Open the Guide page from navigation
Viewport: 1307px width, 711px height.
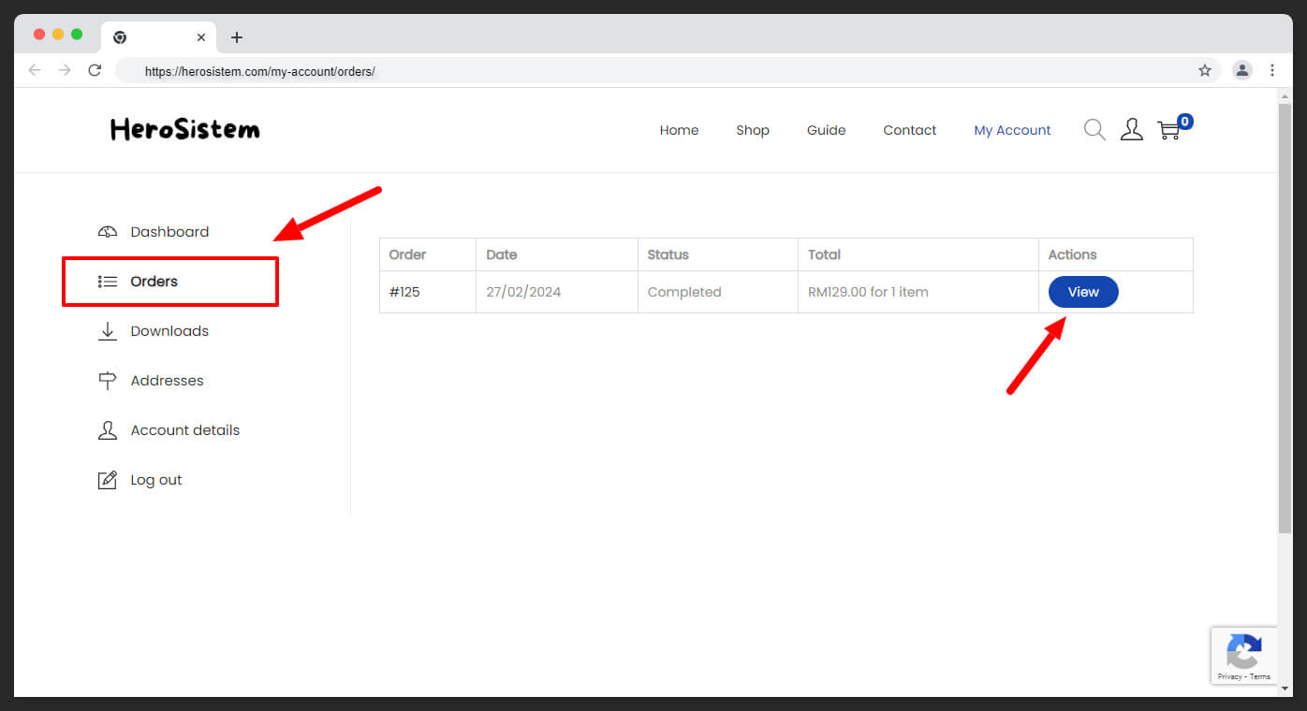point(826,130)
